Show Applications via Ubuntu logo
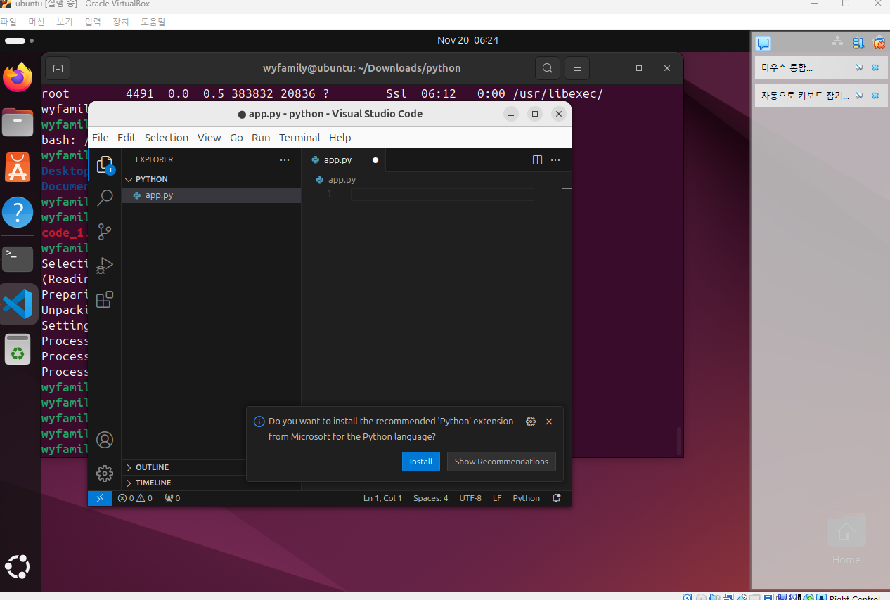The width and height of the screenshot is (890, 600). 18,566
